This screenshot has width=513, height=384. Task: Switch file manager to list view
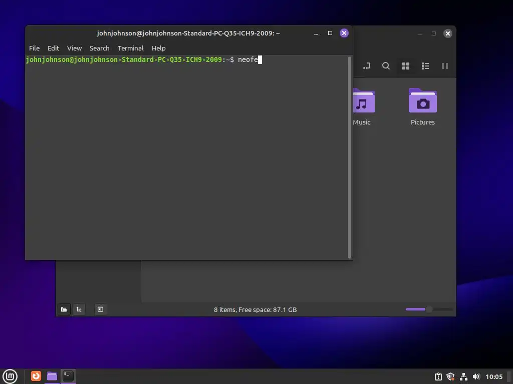(425, 66)
